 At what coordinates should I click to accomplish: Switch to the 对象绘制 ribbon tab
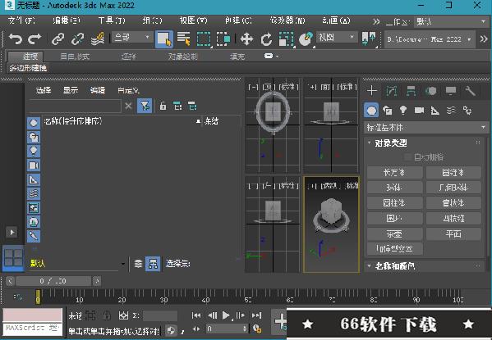click(x=182, y=57)
